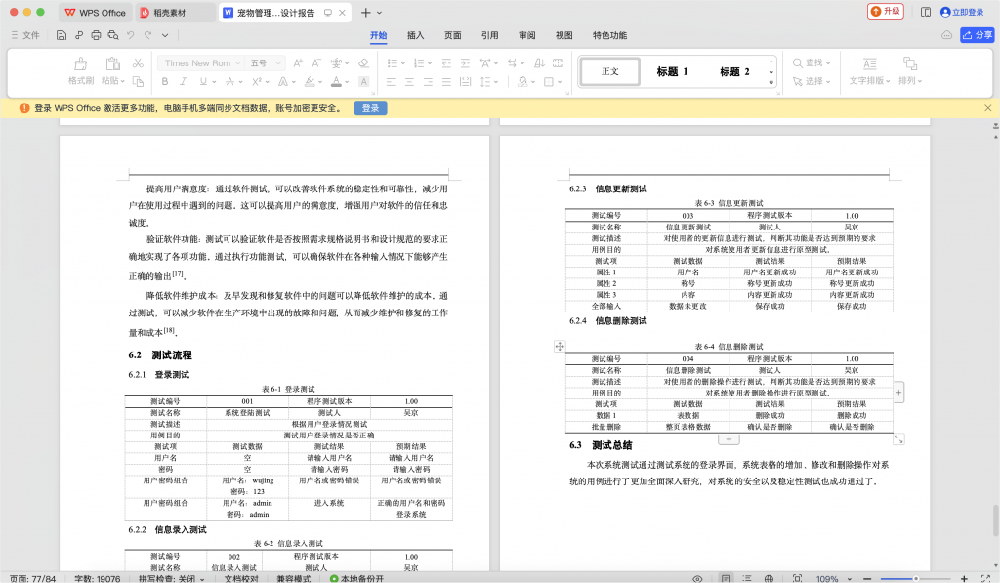Click the Save icon in quick access toolbar
Screen dimensions: 1000x583
60,33
